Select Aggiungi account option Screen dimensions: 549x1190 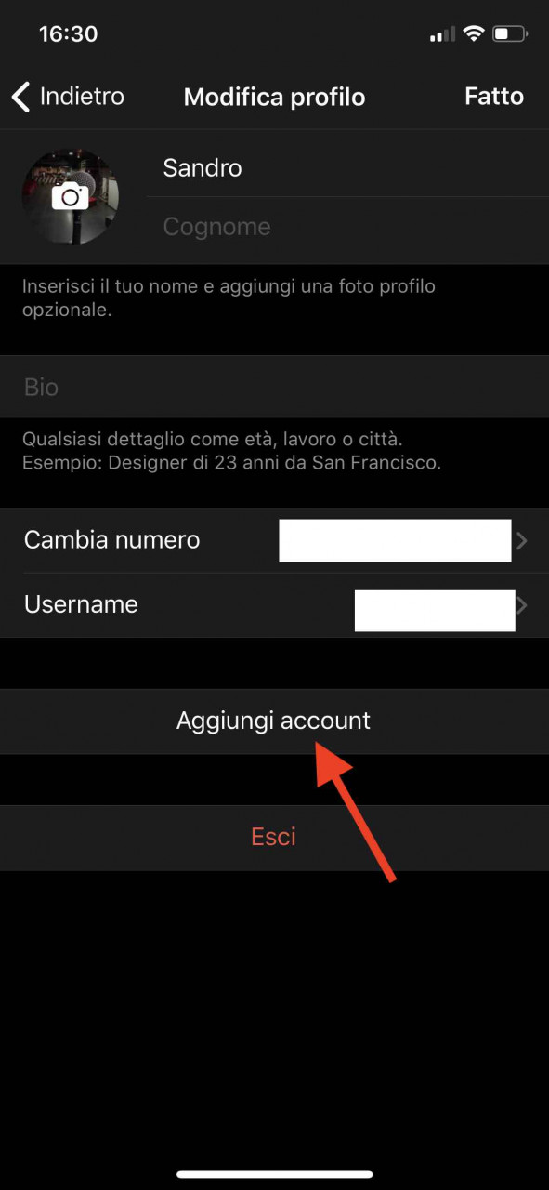[x=274, y=721]
